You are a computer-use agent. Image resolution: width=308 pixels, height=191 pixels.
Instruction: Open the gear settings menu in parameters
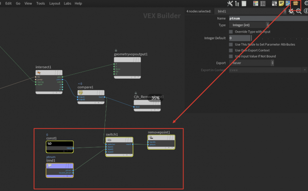coord(291,11)
